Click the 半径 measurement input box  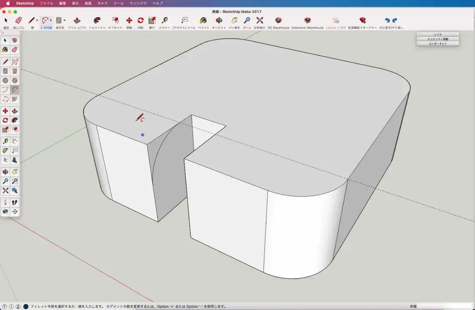point(445,306)
